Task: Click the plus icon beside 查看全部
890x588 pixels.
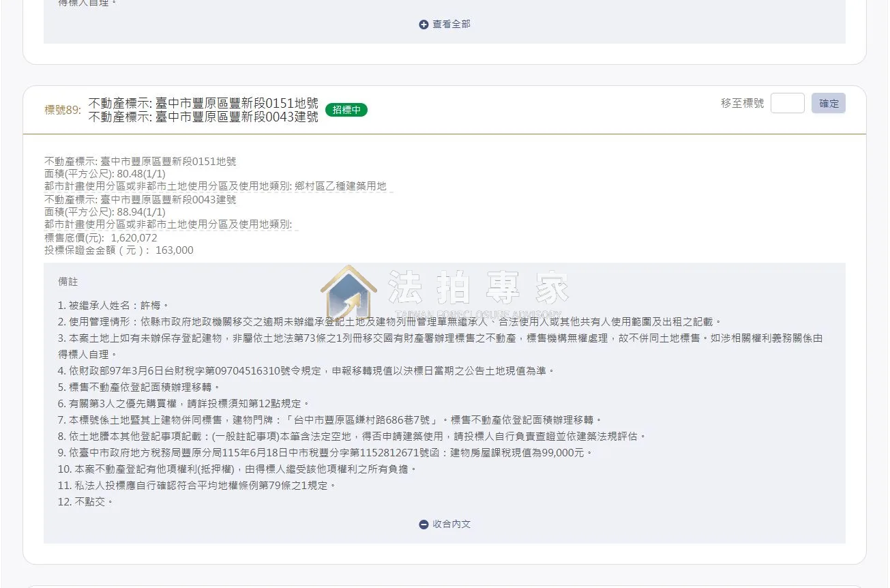Action: point(424,25)
